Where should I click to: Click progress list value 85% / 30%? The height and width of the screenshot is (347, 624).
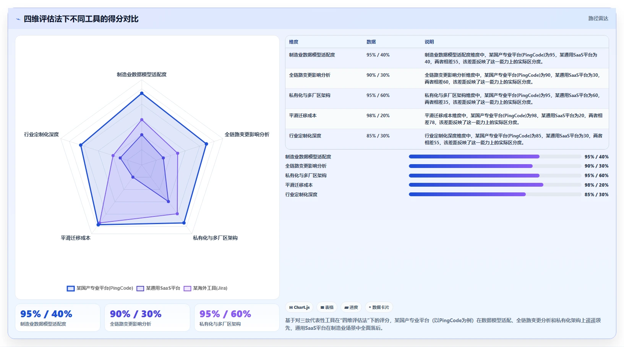click(596, 195)
